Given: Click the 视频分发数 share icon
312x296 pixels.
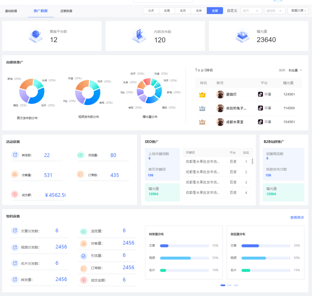Looking at the screenshot, I should 15,247.
